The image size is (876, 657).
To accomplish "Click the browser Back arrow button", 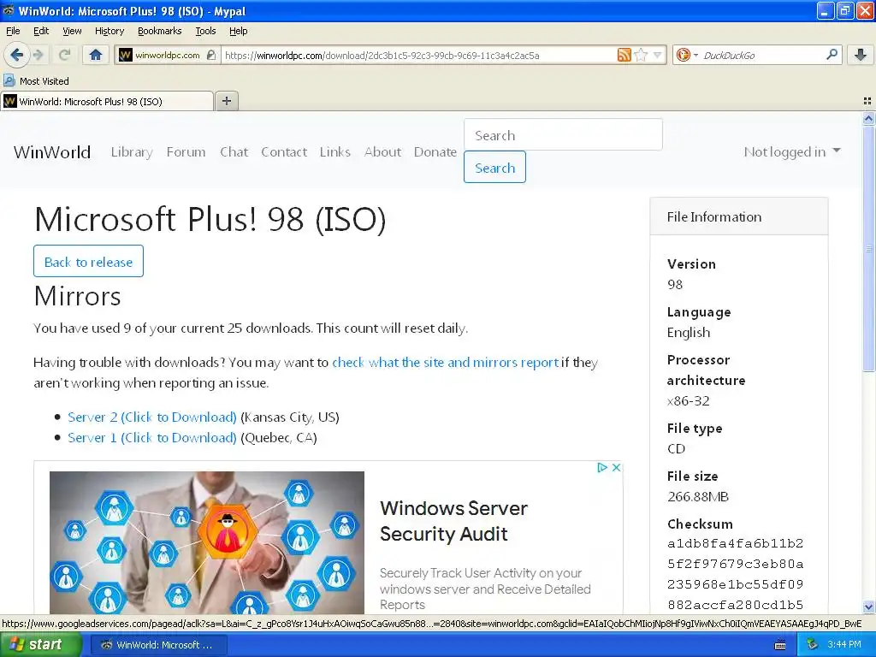I will coord(15,55).
